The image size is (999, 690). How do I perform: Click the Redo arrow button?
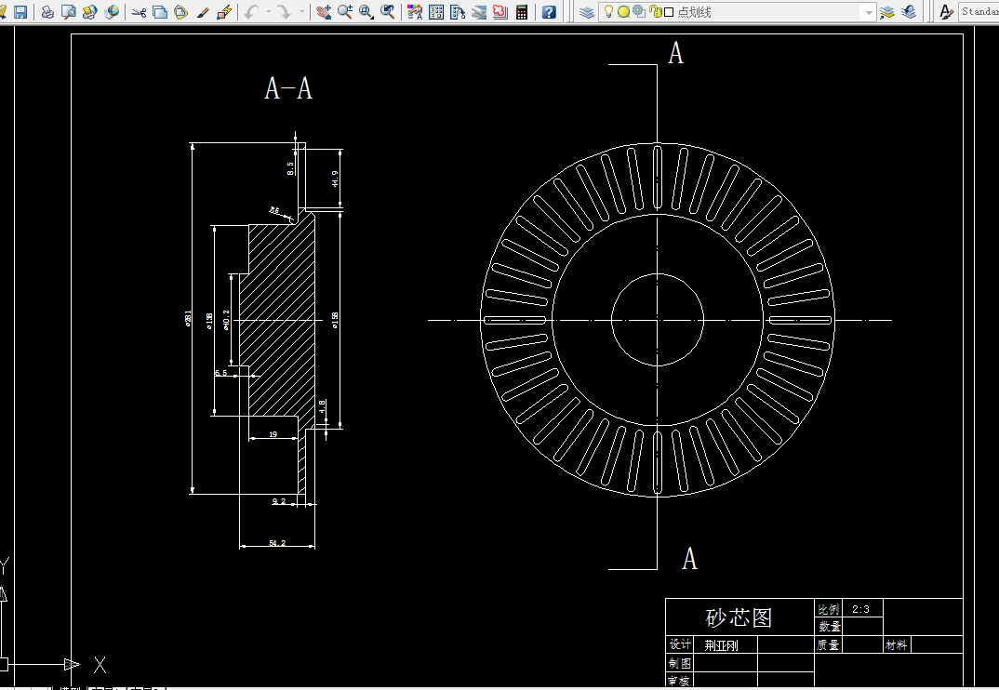tap(285, 11)
